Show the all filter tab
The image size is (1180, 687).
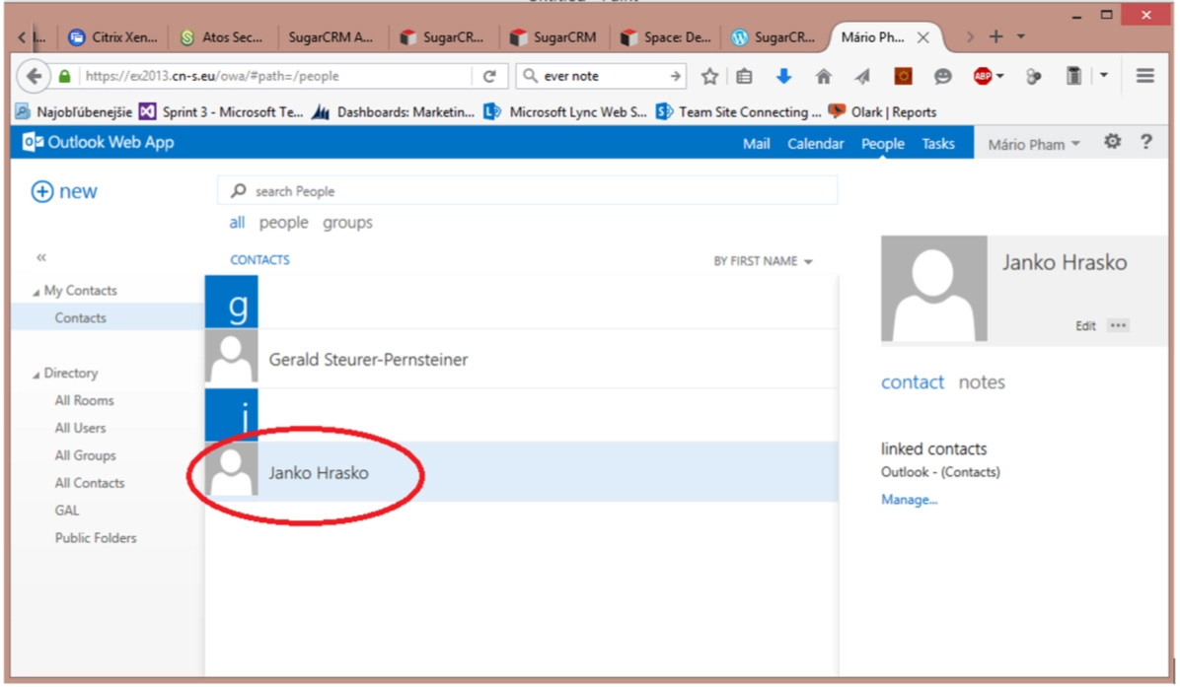pos(237,223)
